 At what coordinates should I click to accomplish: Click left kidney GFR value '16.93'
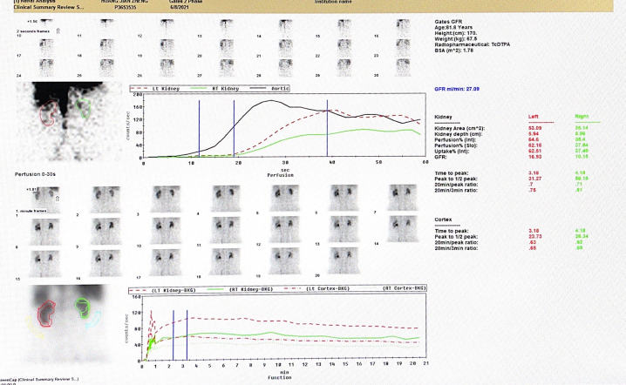[534, 157]
